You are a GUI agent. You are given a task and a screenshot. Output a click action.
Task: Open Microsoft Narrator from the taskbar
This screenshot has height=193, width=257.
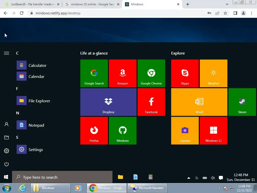(x=147, y=188)
